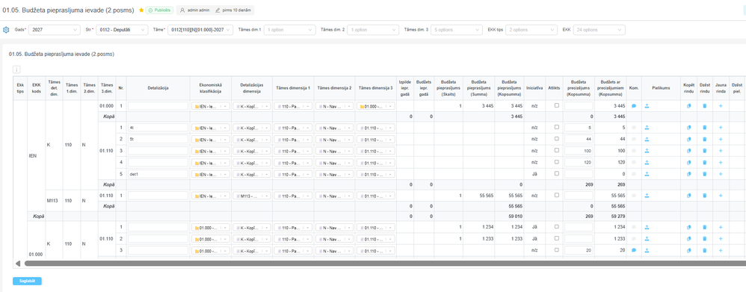746x292 pixels.
Task: Add new row after the 1 233 row
Action: pyautogui.click(x=721, y=239)
